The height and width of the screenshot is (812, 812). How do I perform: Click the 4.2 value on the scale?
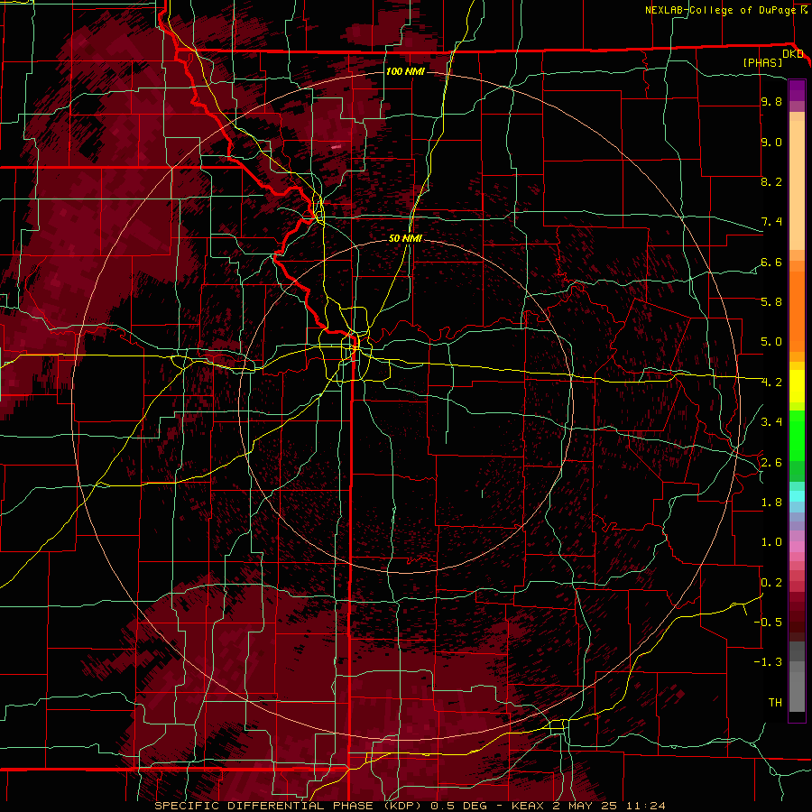pos(771,383)
